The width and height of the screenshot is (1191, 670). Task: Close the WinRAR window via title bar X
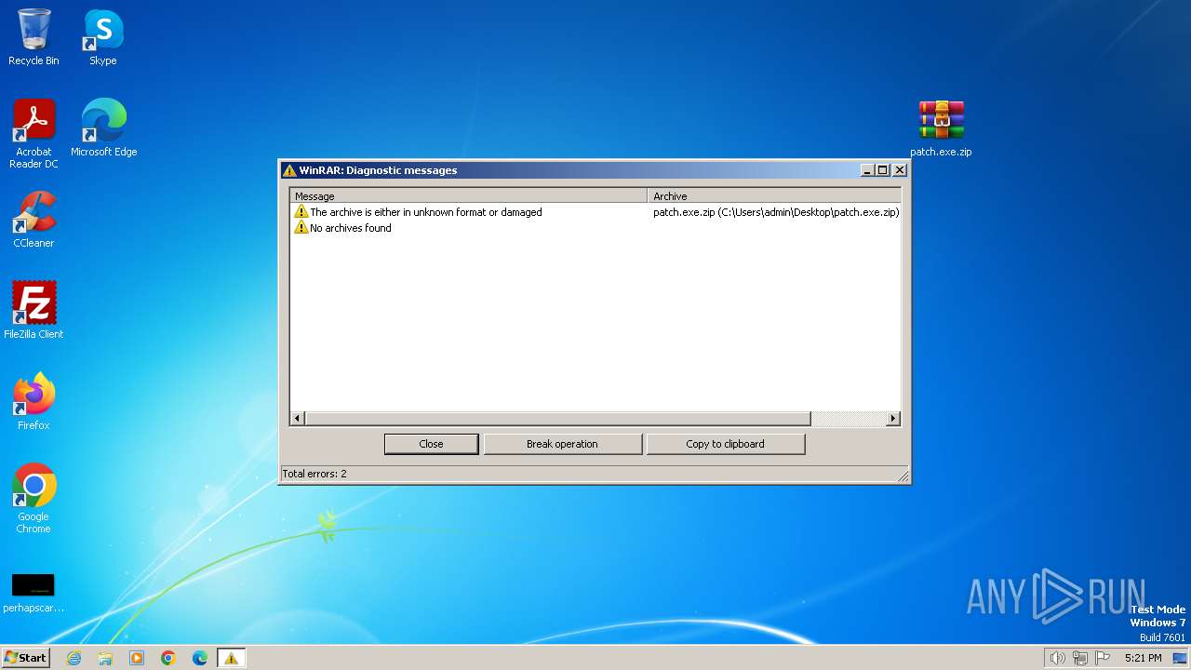(900, 170)
